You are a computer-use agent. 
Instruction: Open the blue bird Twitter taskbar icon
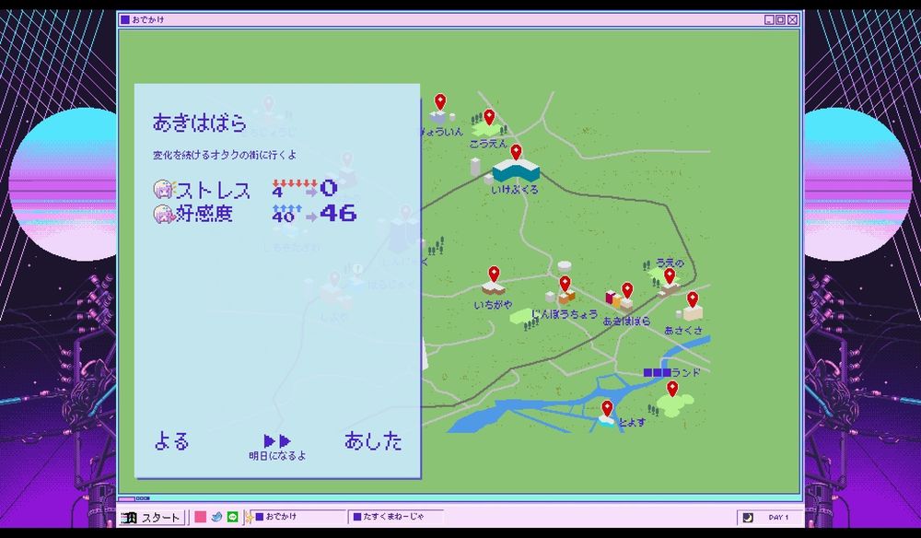tap(216, 518)
